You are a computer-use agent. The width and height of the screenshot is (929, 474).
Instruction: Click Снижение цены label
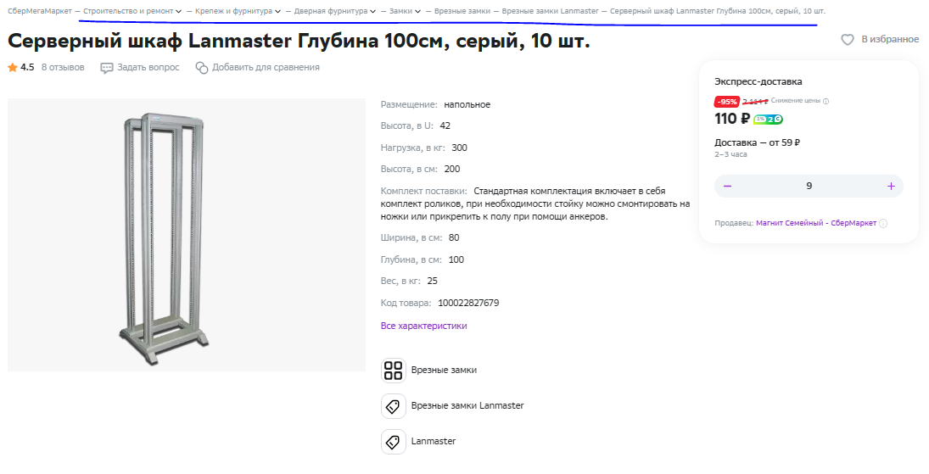[x=796, y=101]
